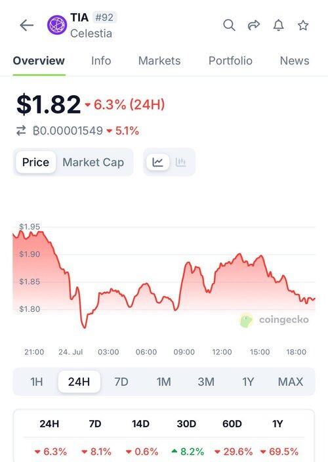Choose the MAX time range
The width and height of the screenshot is (328, 462).
point(291,382)
